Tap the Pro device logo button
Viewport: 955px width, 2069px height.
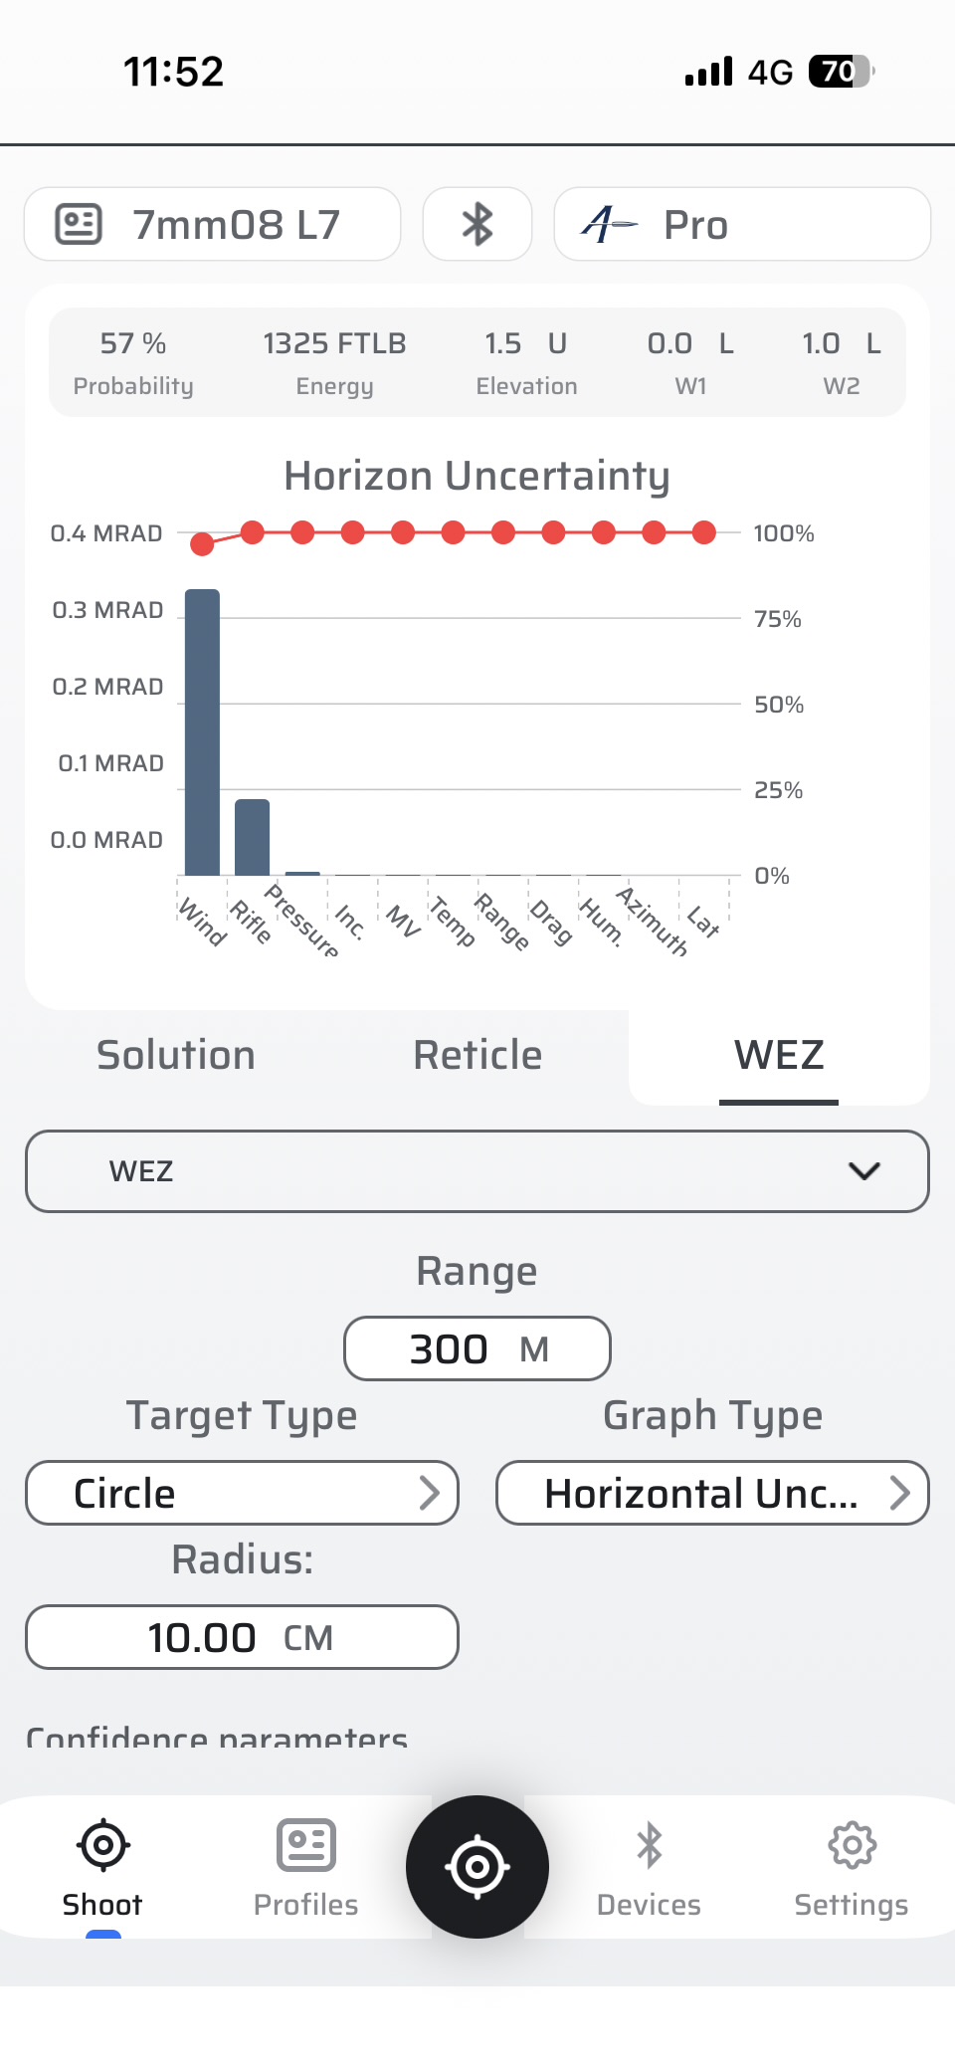pyautogui.click(x=741, y=224)
